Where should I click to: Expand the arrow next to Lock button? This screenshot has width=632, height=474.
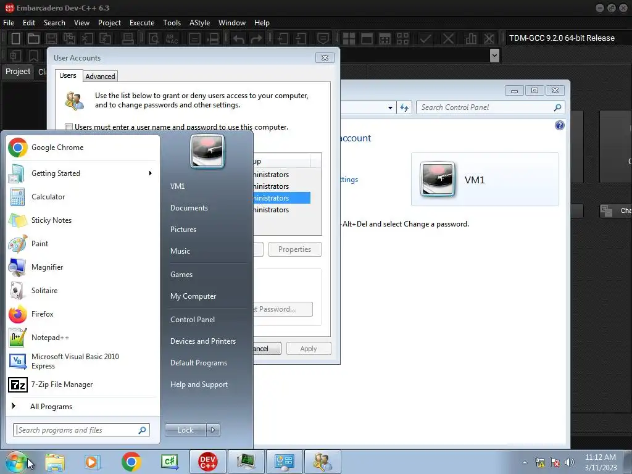coord(213,430)
